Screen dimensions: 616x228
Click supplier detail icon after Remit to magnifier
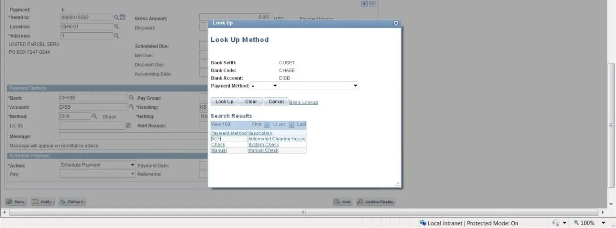122,17
